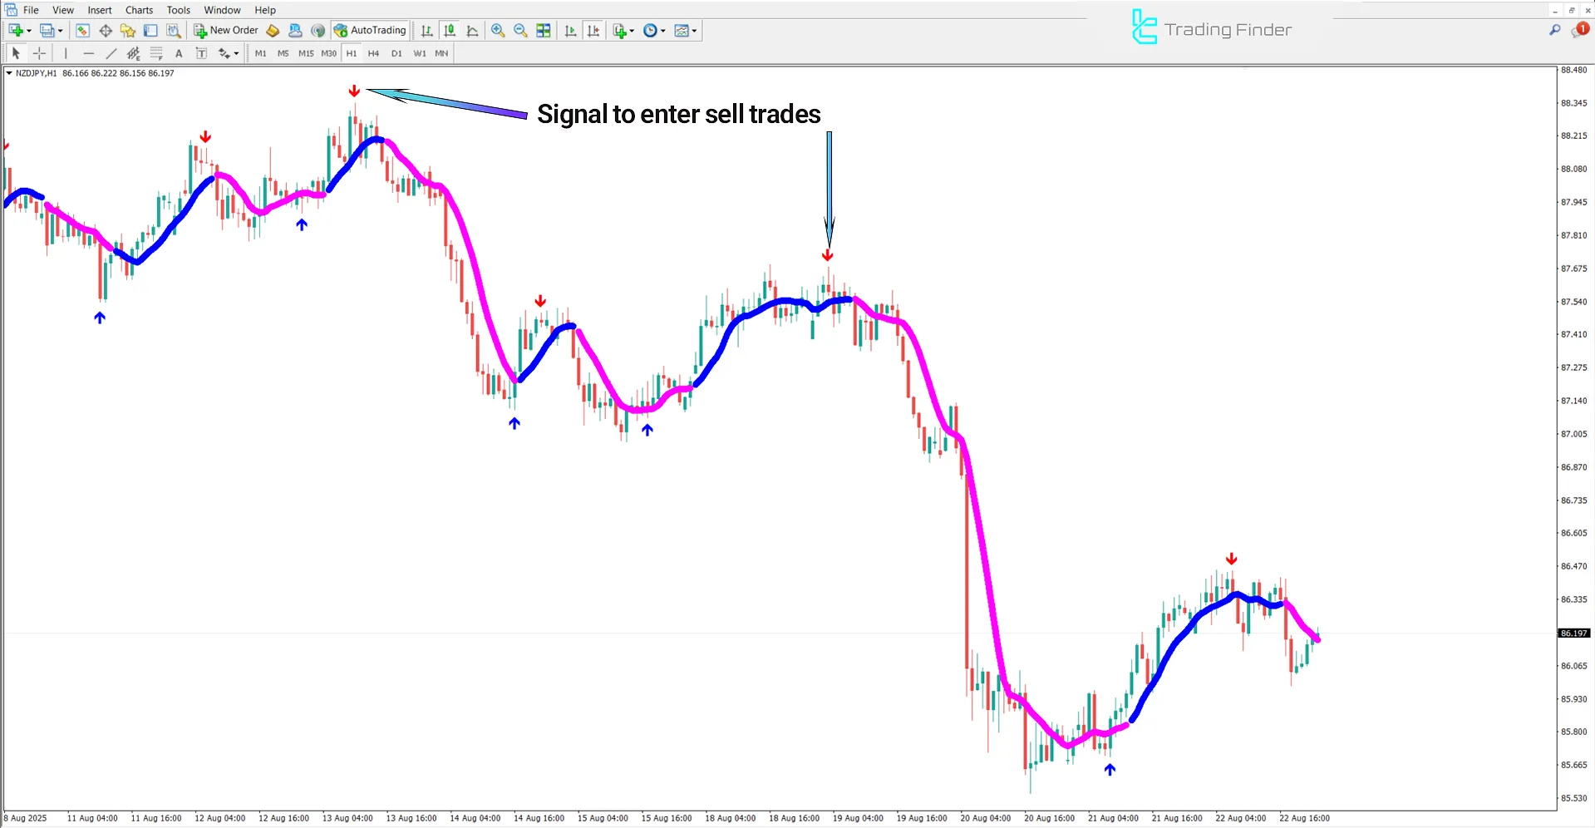
Task: Toggle AutoTrading on
Action: 370,31
